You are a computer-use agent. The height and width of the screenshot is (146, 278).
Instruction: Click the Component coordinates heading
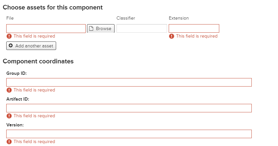click(38, 61)
